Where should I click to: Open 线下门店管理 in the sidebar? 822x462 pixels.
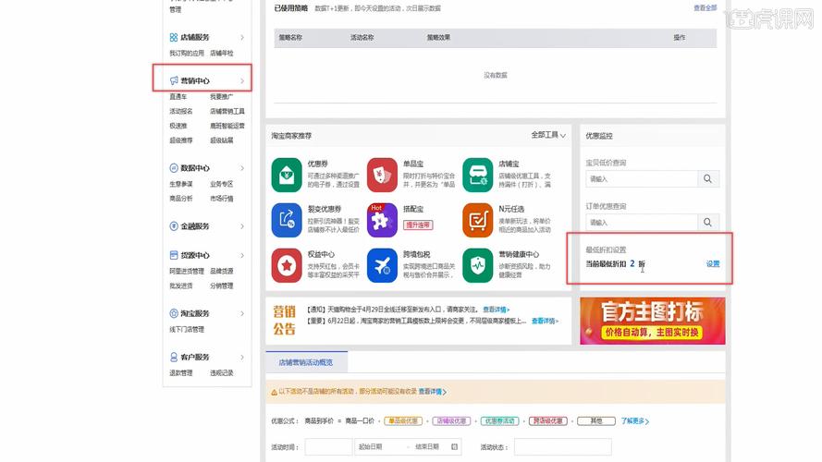[x=187, y=330]
